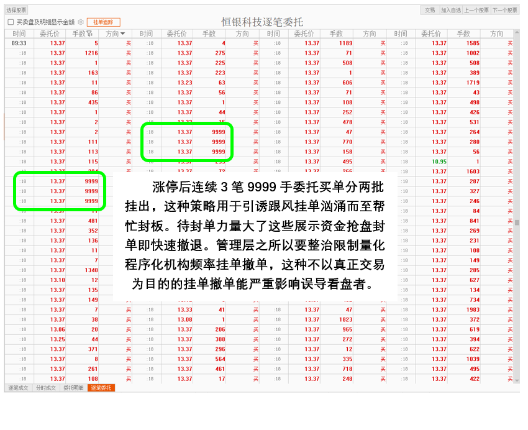Go to 上一个股票
Screen dimensions: 528x430
point(476,10)
